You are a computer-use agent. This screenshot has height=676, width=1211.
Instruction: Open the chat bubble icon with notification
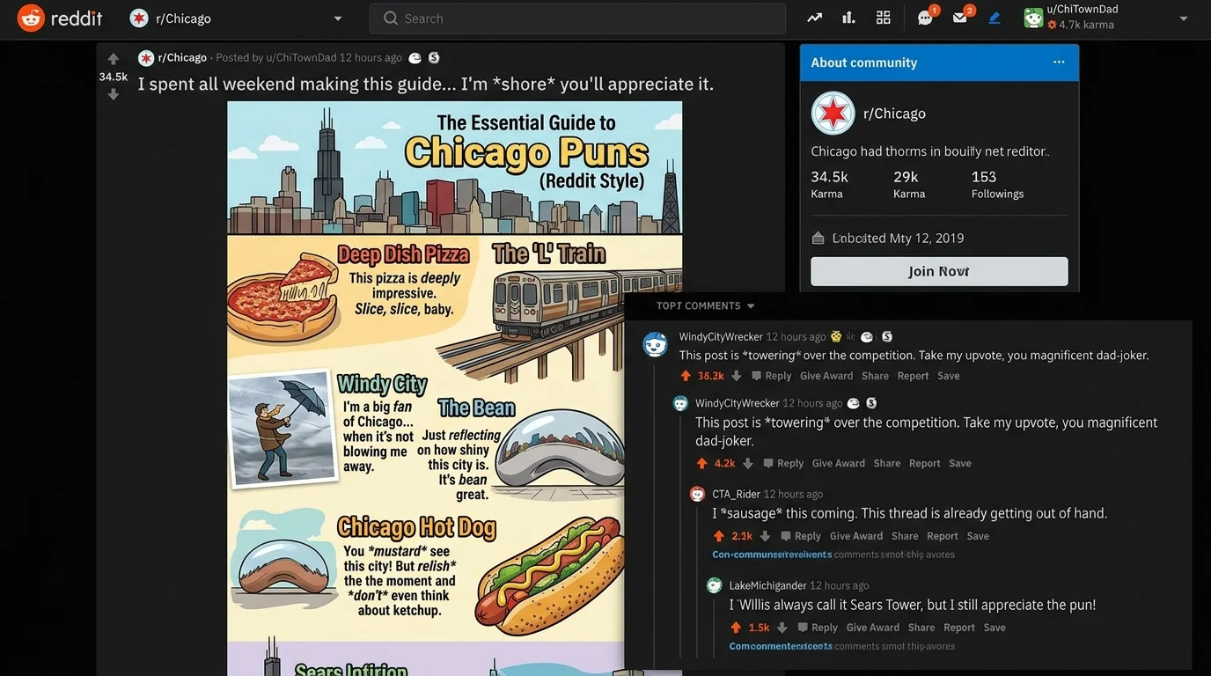click(926, 17)
